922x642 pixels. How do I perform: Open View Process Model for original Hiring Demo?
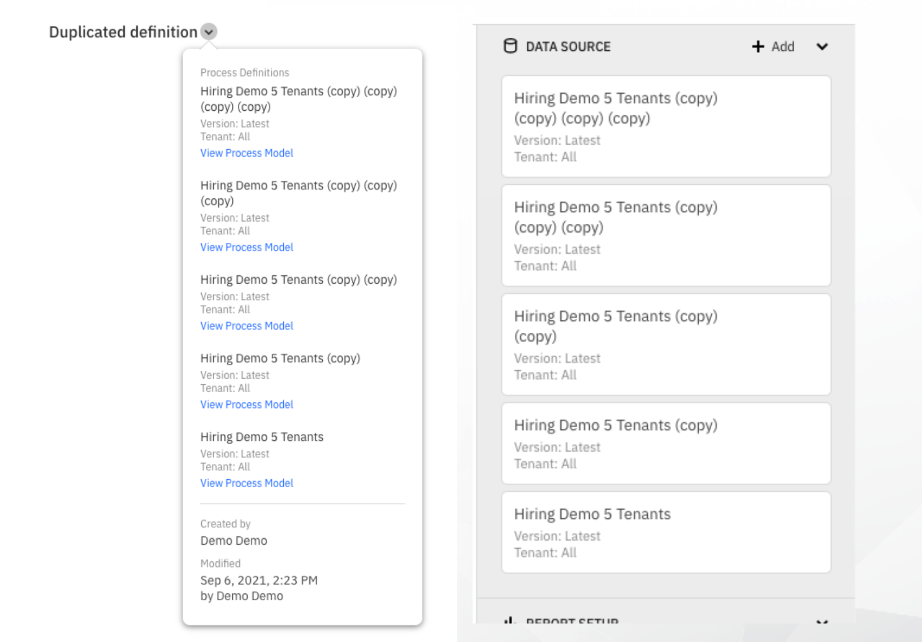click(x=246, y=483)
